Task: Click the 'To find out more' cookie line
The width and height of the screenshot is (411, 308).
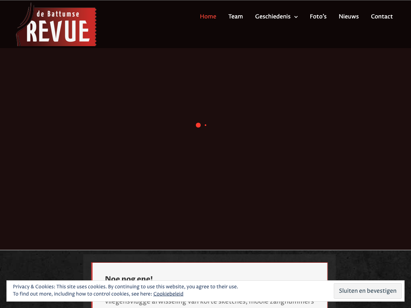Action: (x=82, y=294)
